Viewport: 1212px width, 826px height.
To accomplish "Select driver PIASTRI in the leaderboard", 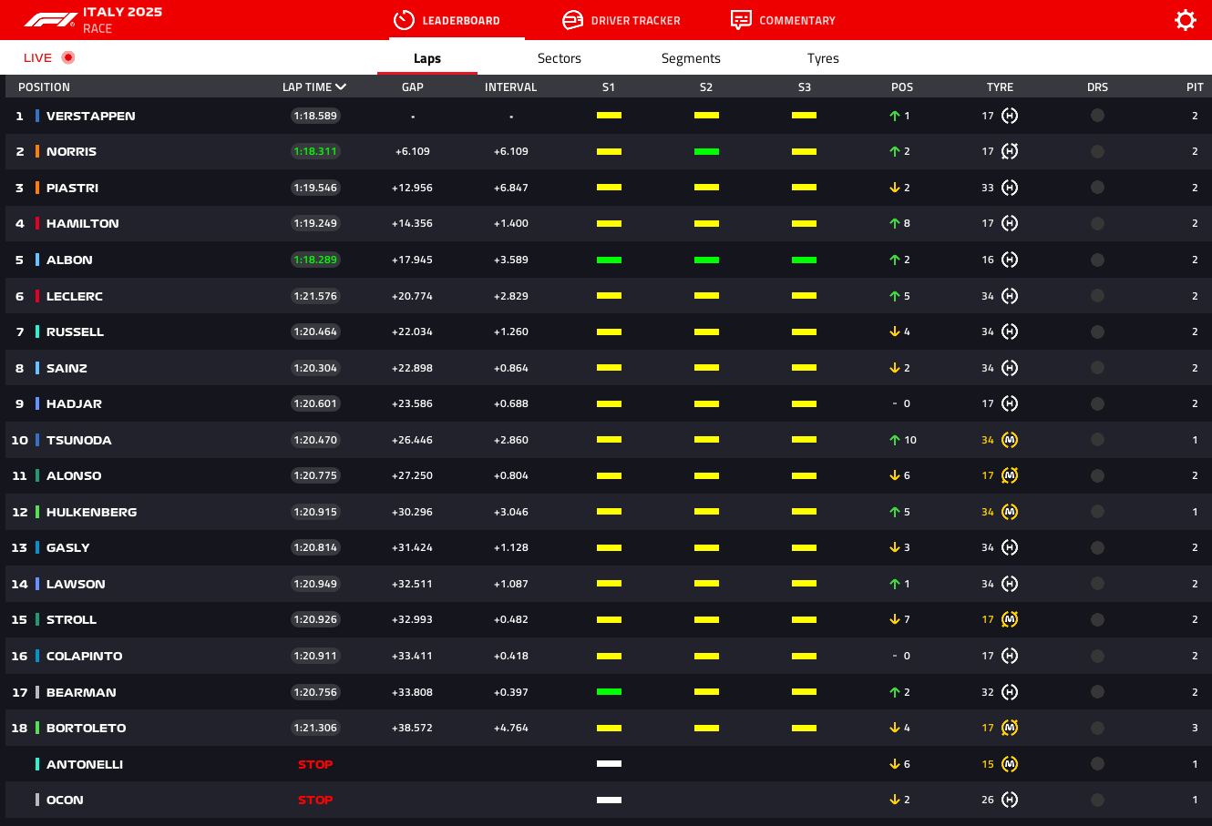I will coord(73,188).
